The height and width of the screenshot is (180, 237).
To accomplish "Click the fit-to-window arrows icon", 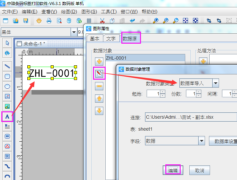I will 185,20.
